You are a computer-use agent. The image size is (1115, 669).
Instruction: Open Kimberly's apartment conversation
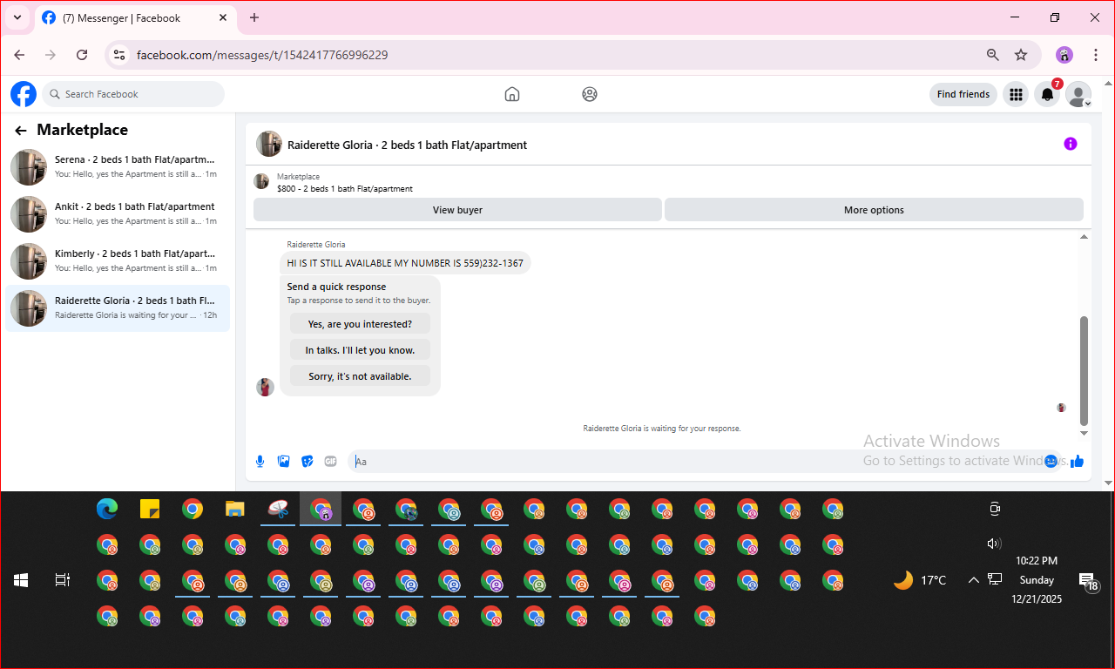click(x=118, y=260)
